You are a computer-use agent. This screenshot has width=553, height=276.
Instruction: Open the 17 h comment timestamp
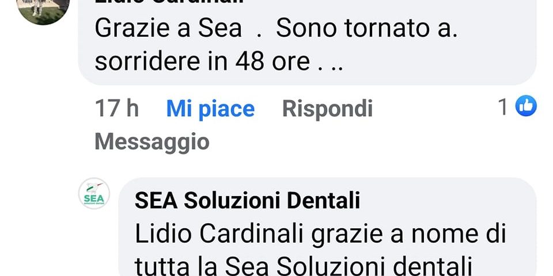click(117, 108)
